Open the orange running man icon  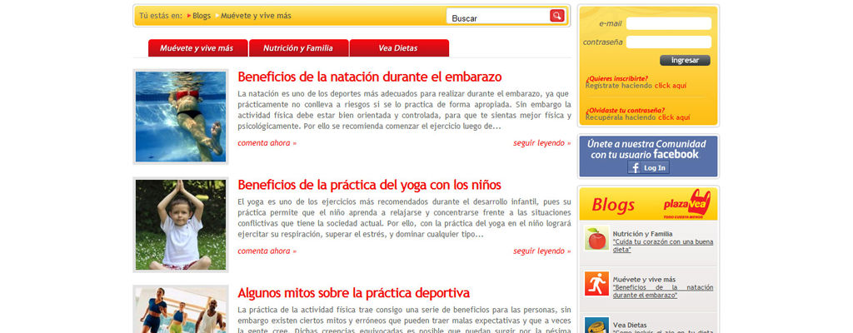coord(596,284)
